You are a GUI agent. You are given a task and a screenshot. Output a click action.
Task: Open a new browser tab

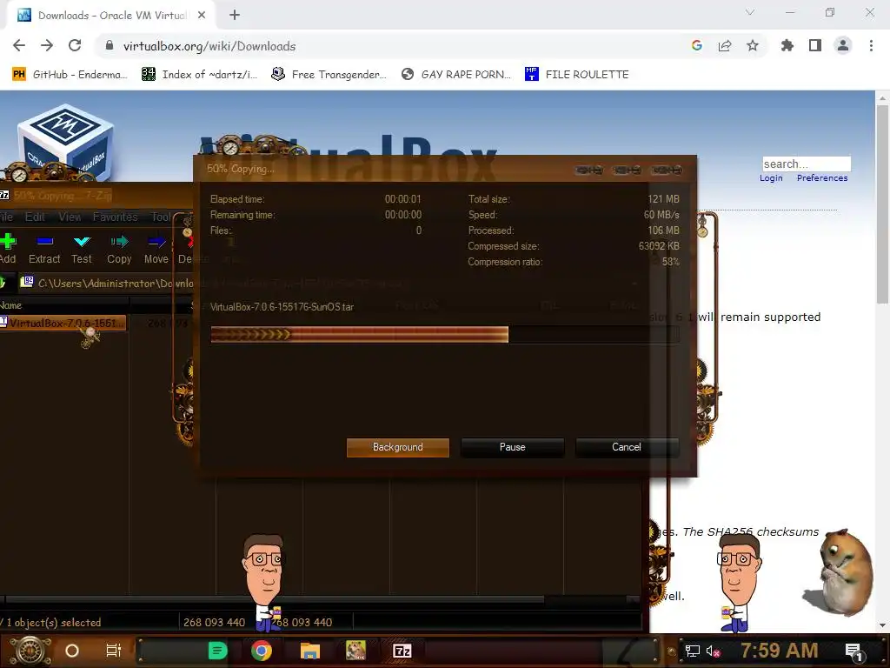tap(235, 16)
